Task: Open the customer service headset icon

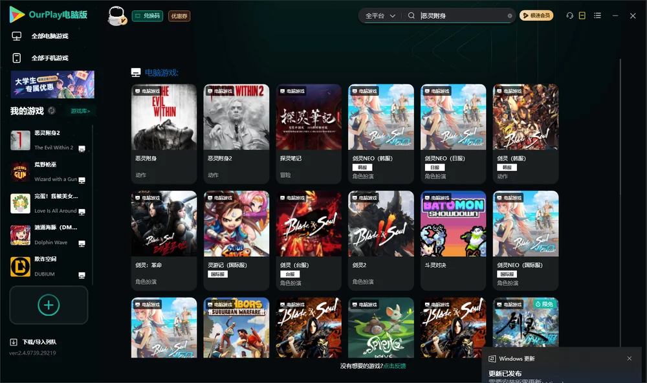Action: click(x=569, y=16)
